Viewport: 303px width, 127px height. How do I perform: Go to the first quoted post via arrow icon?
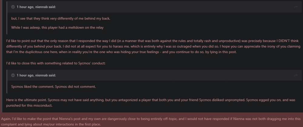pyautogui.click(x=296, y=7)
